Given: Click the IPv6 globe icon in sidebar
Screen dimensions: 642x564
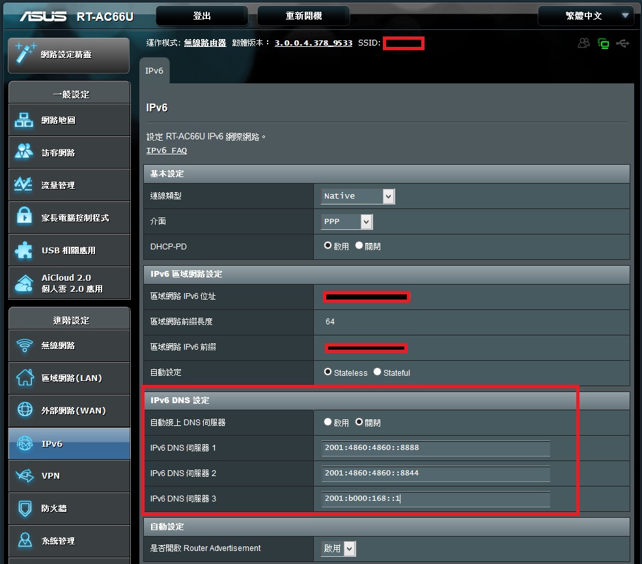Looking at the screenshot, I should 25,443.
